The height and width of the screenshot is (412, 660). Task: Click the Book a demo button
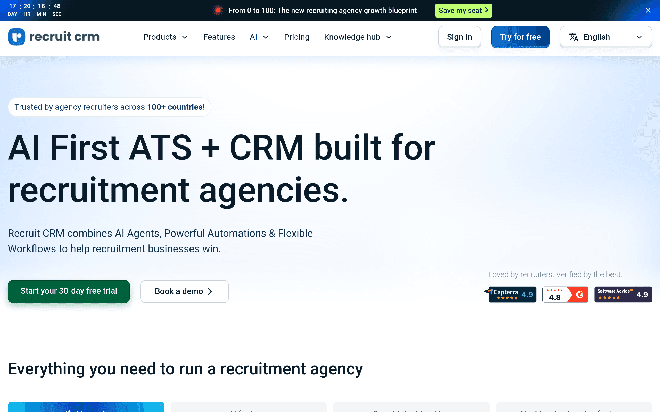[x=184, y=291]
